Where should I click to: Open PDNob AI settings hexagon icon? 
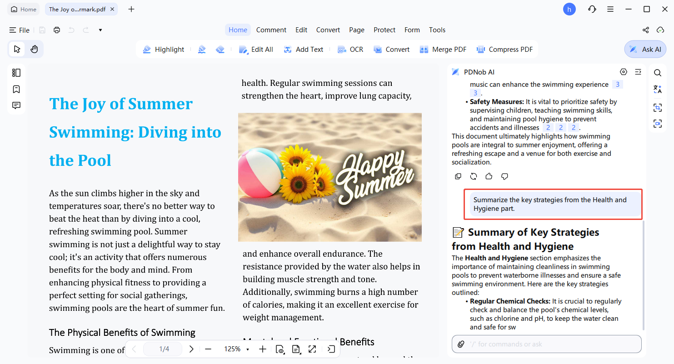click(624, 72)
